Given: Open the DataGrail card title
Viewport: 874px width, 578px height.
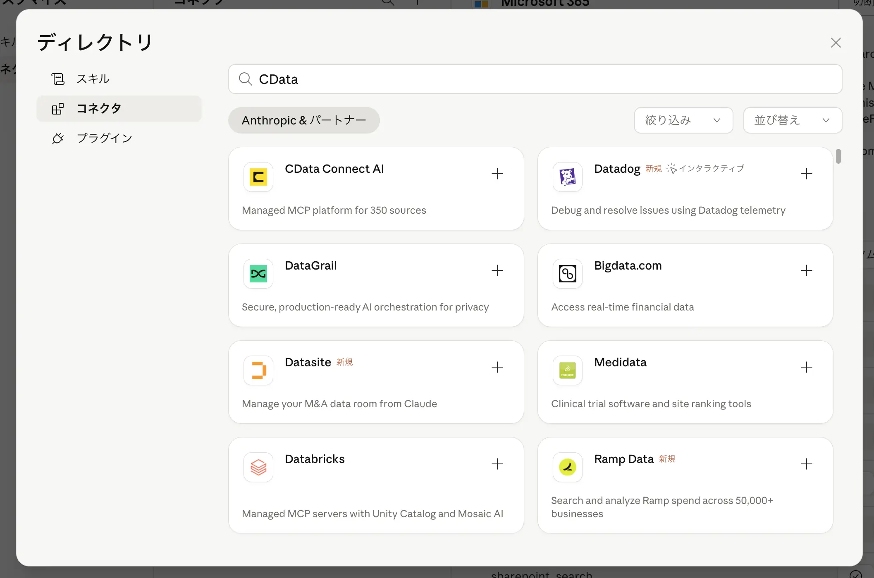Looking at the screenshot, I should click(311, 265).
